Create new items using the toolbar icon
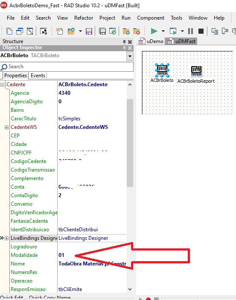 point(59,31)
